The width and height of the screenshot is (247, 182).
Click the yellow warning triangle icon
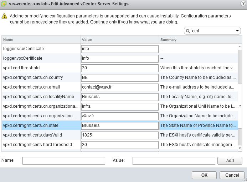[5, 16]
